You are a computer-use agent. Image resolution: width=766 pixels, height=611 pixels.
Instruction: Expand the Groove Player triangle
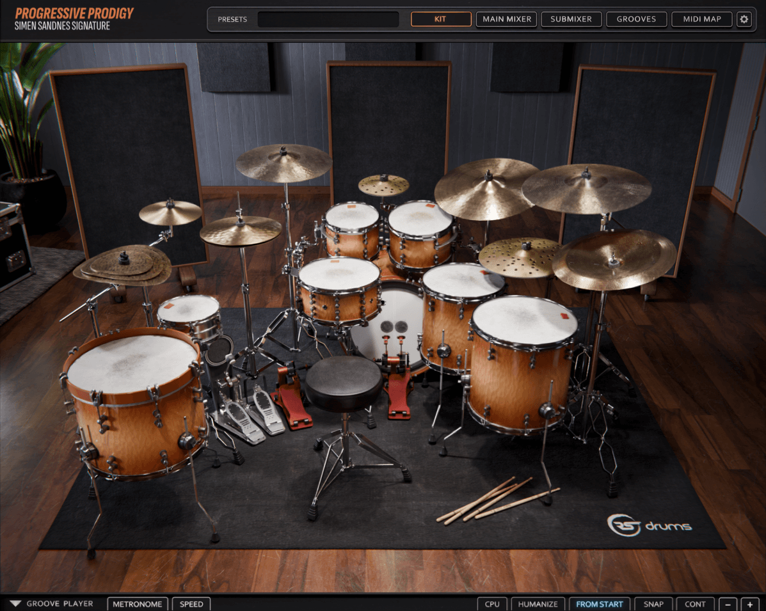point(15,604)
